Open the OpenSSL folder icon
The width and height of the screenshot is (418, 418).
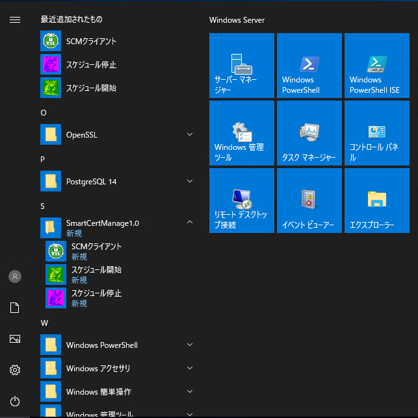point(51,134)
